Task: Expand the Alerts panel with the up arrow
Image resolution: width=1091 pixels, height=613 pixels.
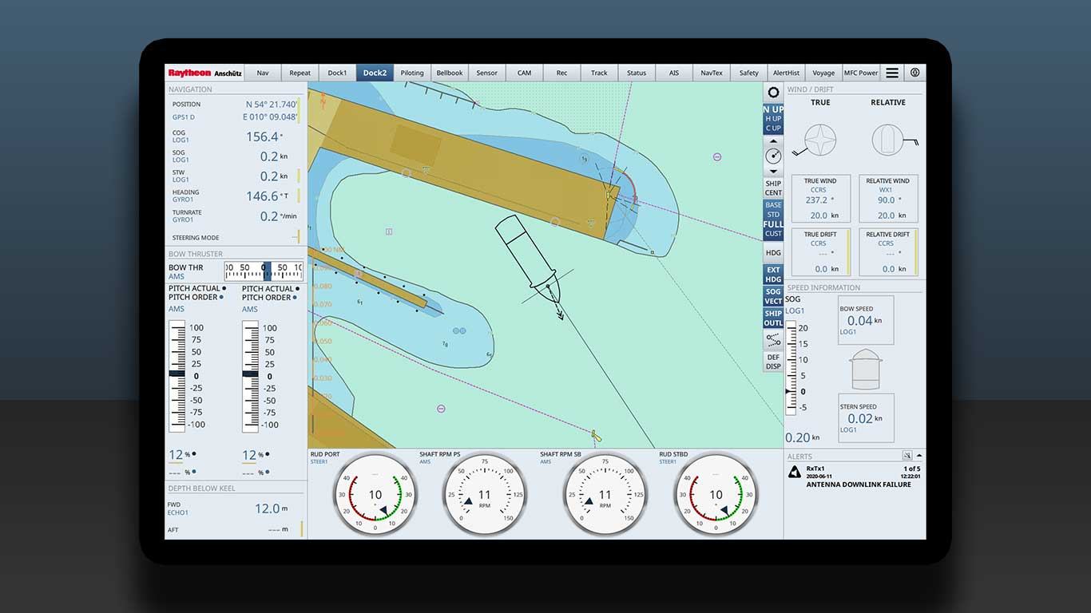Action: [919, 455]
